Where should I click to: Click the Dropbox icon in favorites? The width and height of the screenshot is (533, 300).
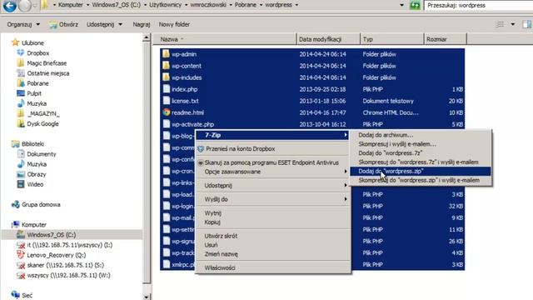tap(20, 52)
